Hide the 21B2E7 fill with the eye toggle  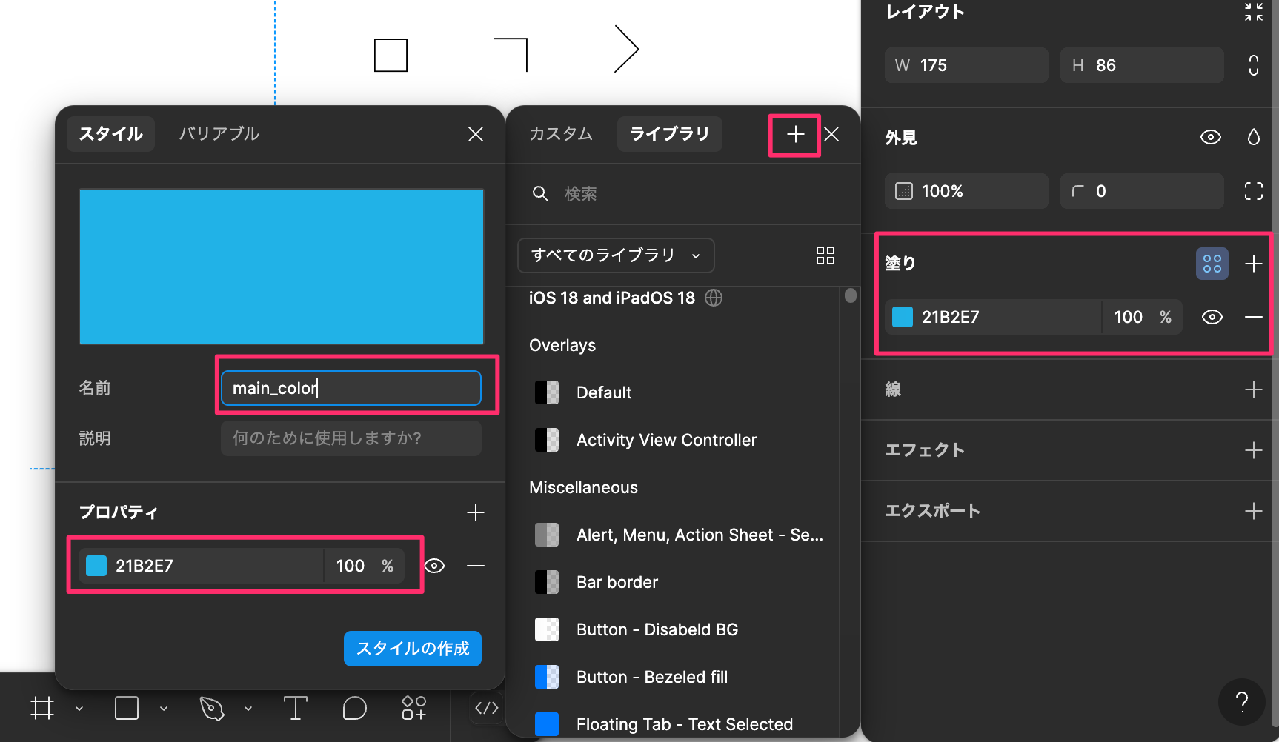click(1212, 316)
